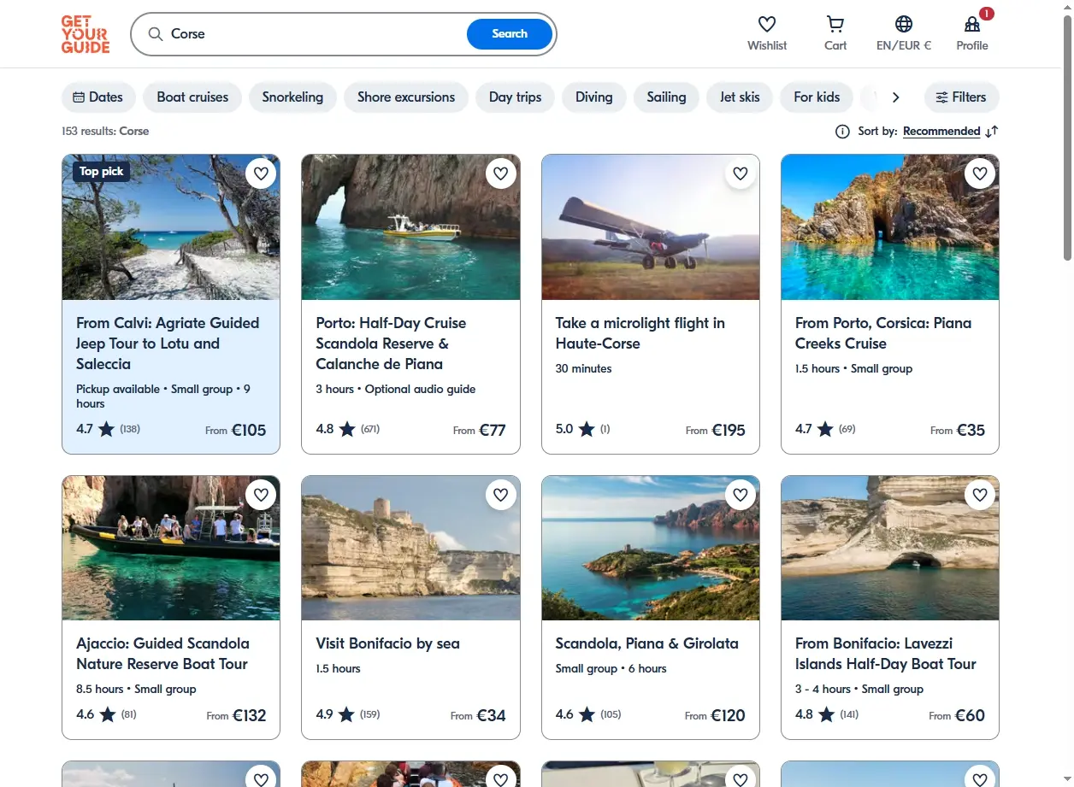Click the From €105 price
This screenshot has width=1074, height=787.
pos(236,430)
